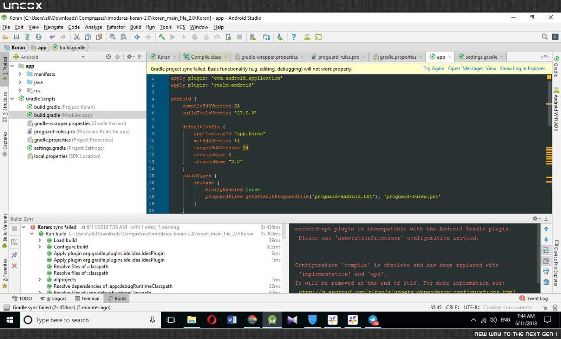561x339 pixels.
Task: Click the Attach debugger to Android process icon
Action: [228, 37]
